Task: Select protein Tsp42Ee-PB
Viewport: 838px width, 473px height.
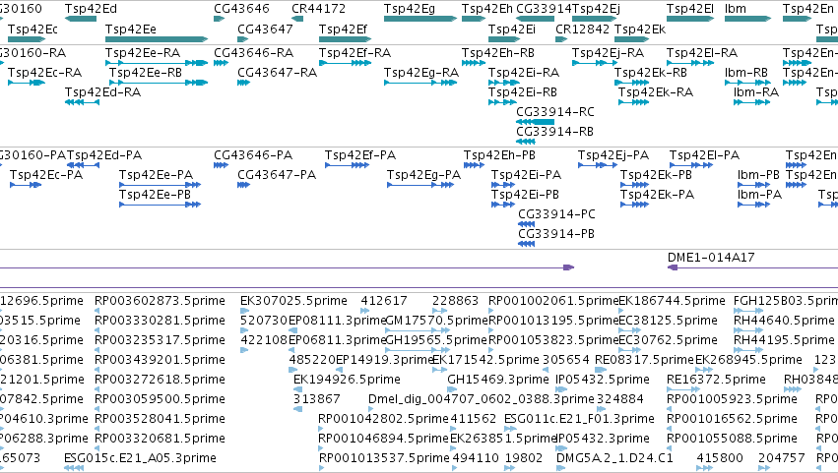Action: coord(155,195)
